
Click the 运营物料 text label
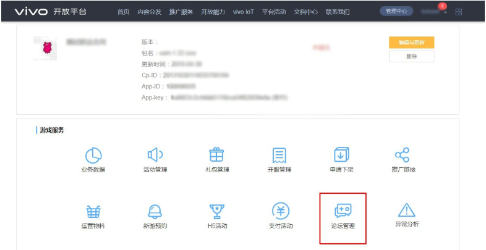pos(93,226)
